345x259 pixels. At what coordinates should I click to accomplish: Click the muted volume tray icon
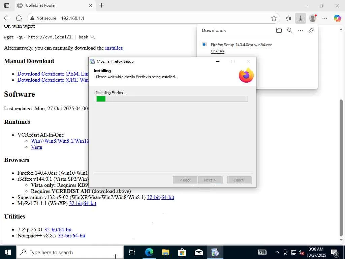[301, 252]
